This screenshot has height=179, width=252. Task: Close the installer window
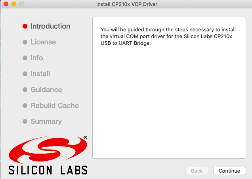(6, 4)
